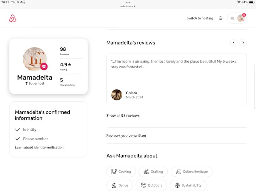Open Show all 98 reviews link

click(123, 116)
